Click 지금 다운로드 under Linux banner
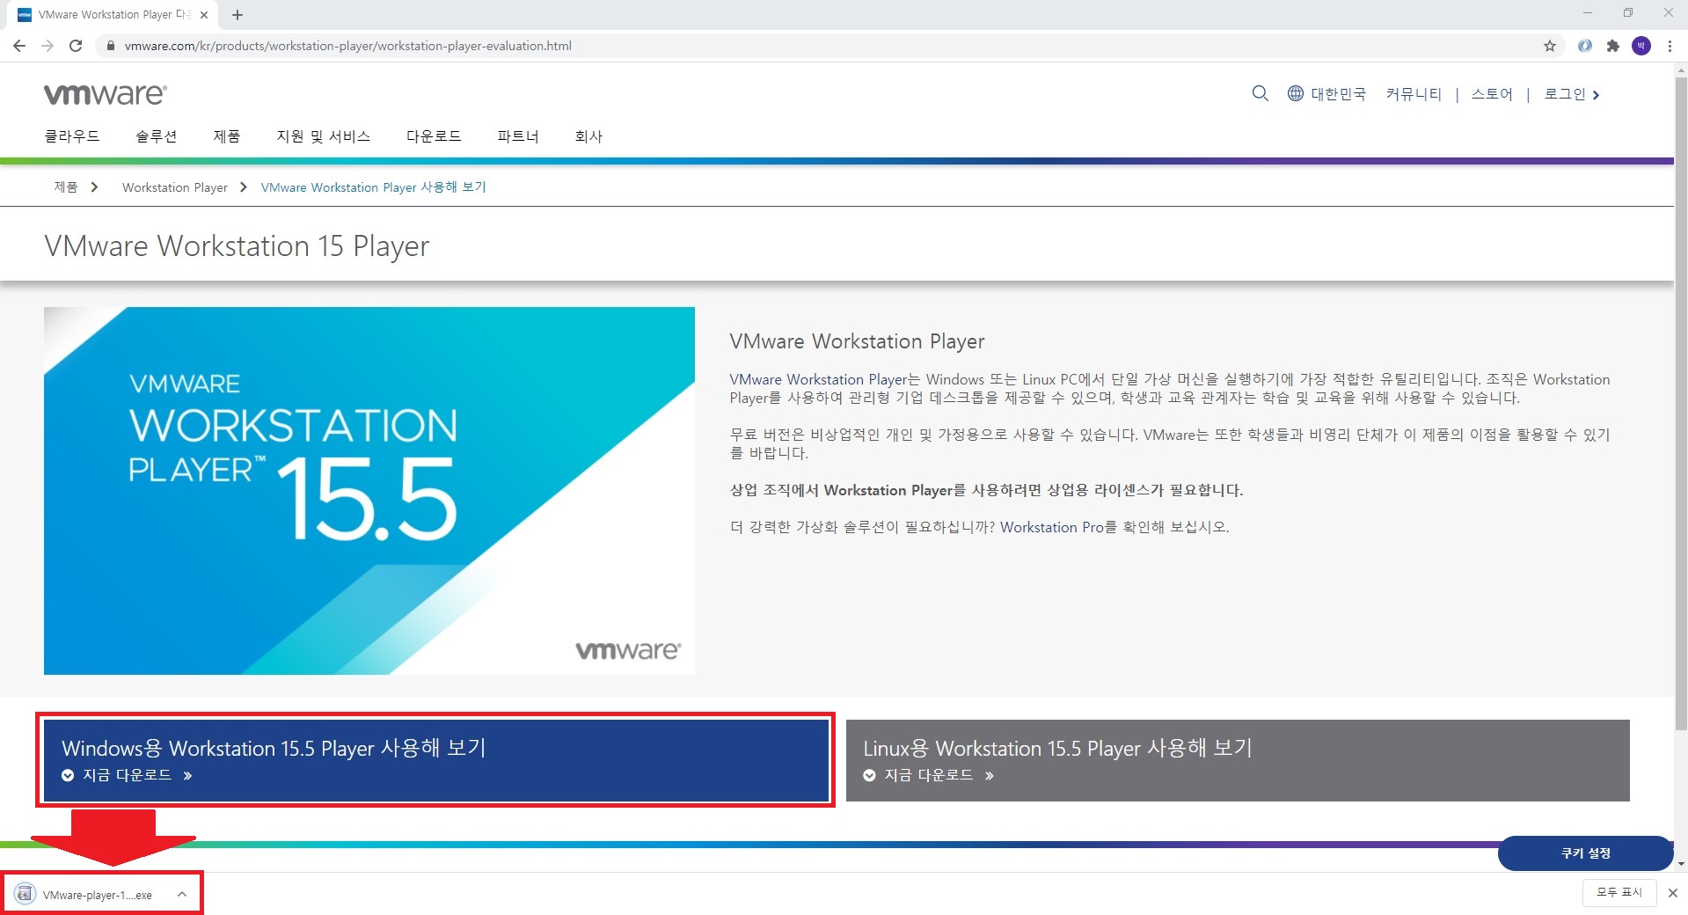Screen dimensions: 1688x915 tap(928, 775)
